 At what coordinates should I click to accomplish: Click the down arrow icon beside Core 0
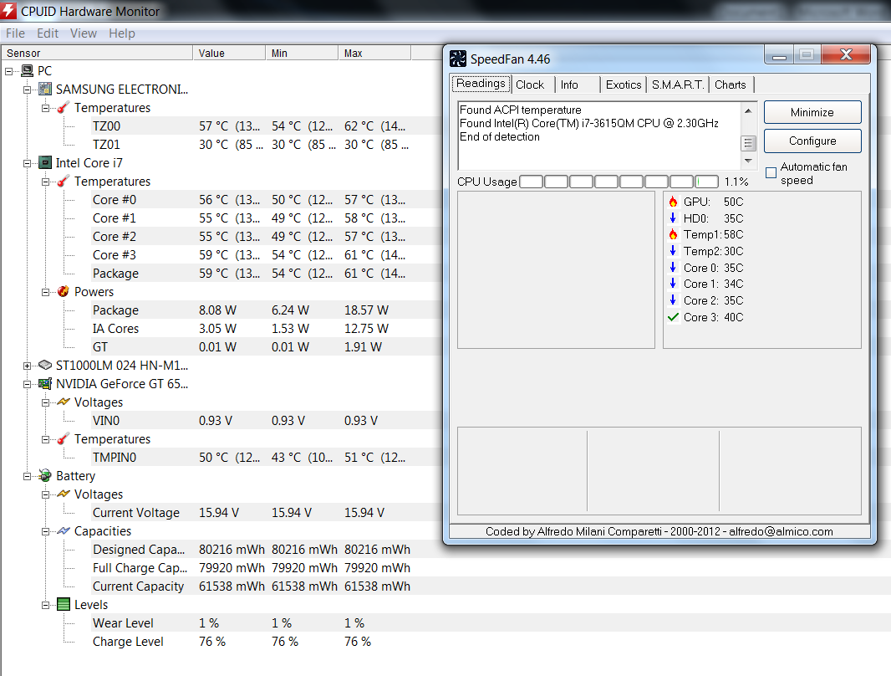coord(673,267)
